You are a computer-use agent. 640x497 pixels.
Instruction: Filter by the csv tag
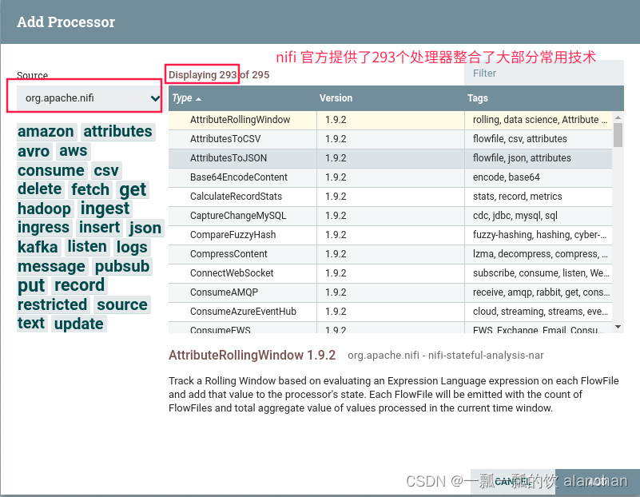pos(106,170)
